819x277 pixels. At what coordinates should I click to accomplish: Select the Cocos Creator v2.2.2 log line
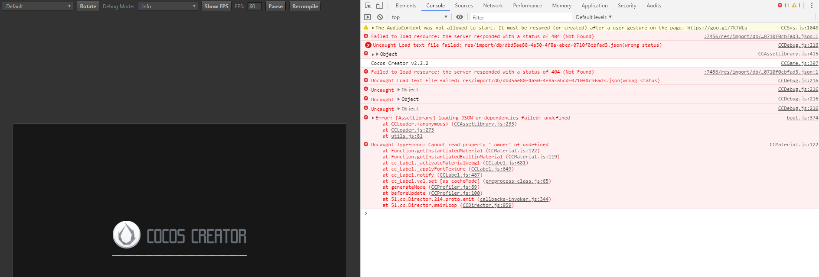tap(399, 63)
